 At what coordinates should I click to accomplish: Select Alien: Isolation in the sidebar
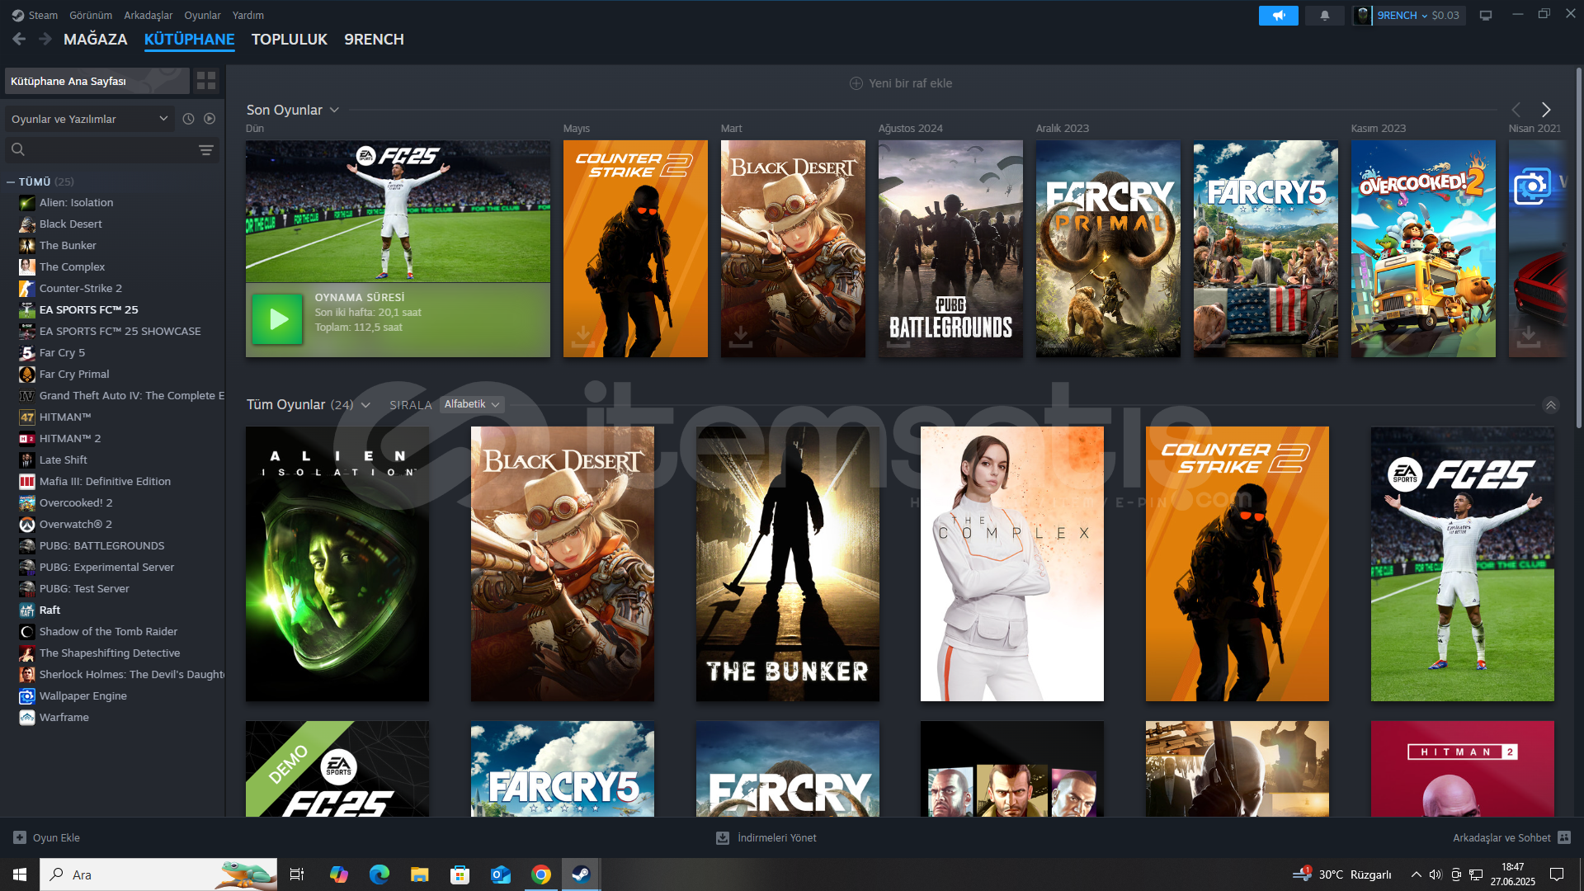coord(77,203)
